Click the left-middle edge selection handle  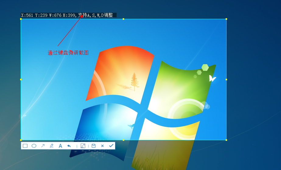click(x=21, y=79)
